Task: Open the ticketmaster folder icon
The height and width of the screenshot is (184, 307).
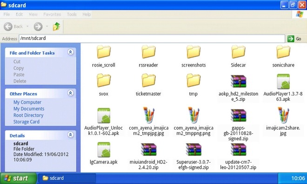Action: [x=148, y=80]
